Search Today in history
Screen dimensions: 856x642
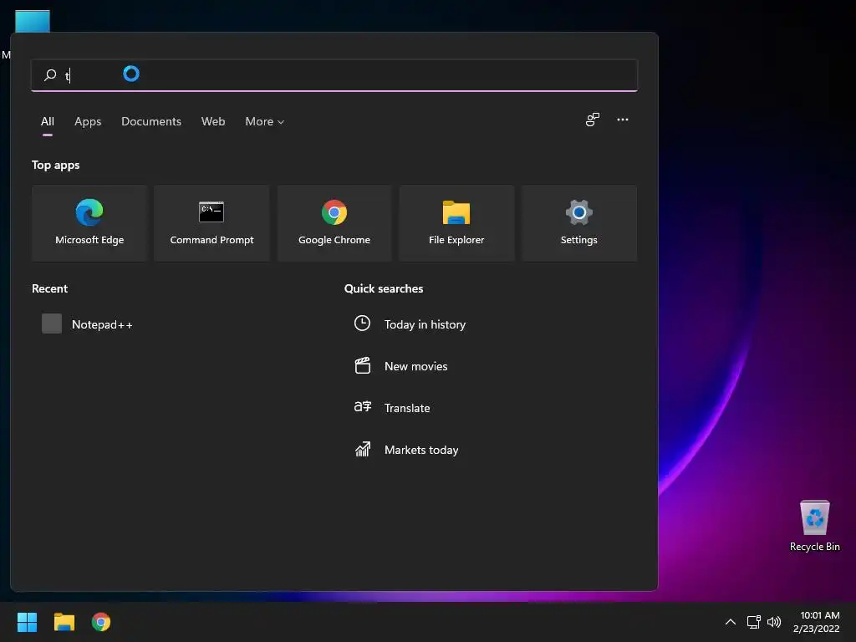(x=425, y=324)
